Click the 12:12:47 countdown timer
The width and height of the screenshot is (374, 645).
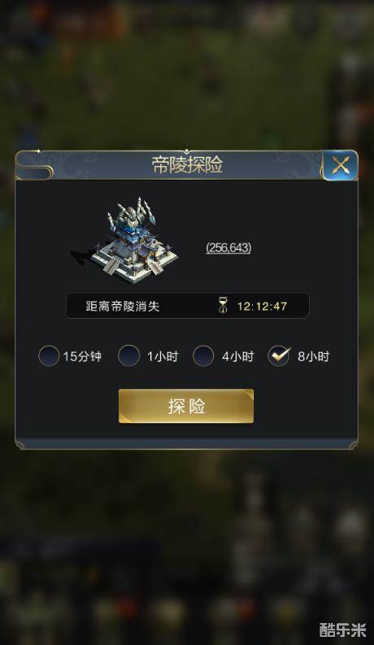262,307
